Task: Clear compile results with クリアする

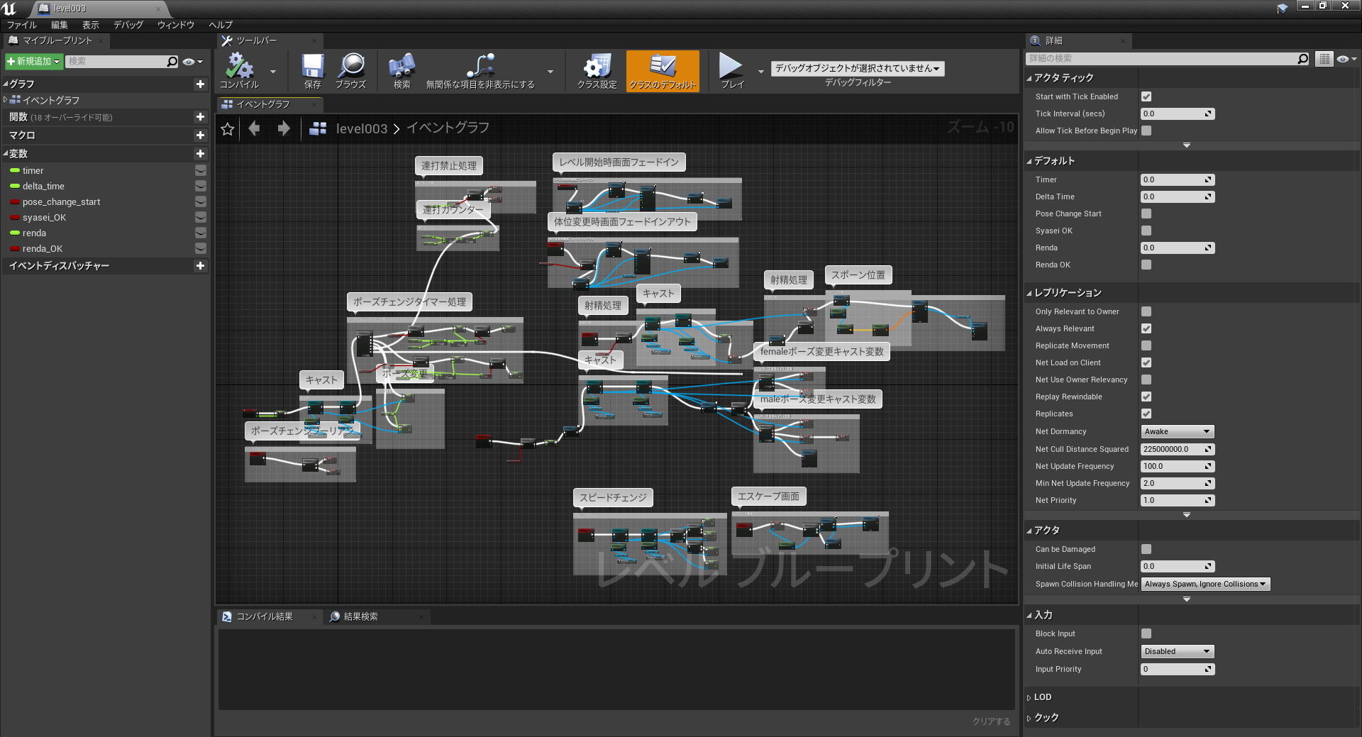Action: pyautogui.click(x=992, y=721)
